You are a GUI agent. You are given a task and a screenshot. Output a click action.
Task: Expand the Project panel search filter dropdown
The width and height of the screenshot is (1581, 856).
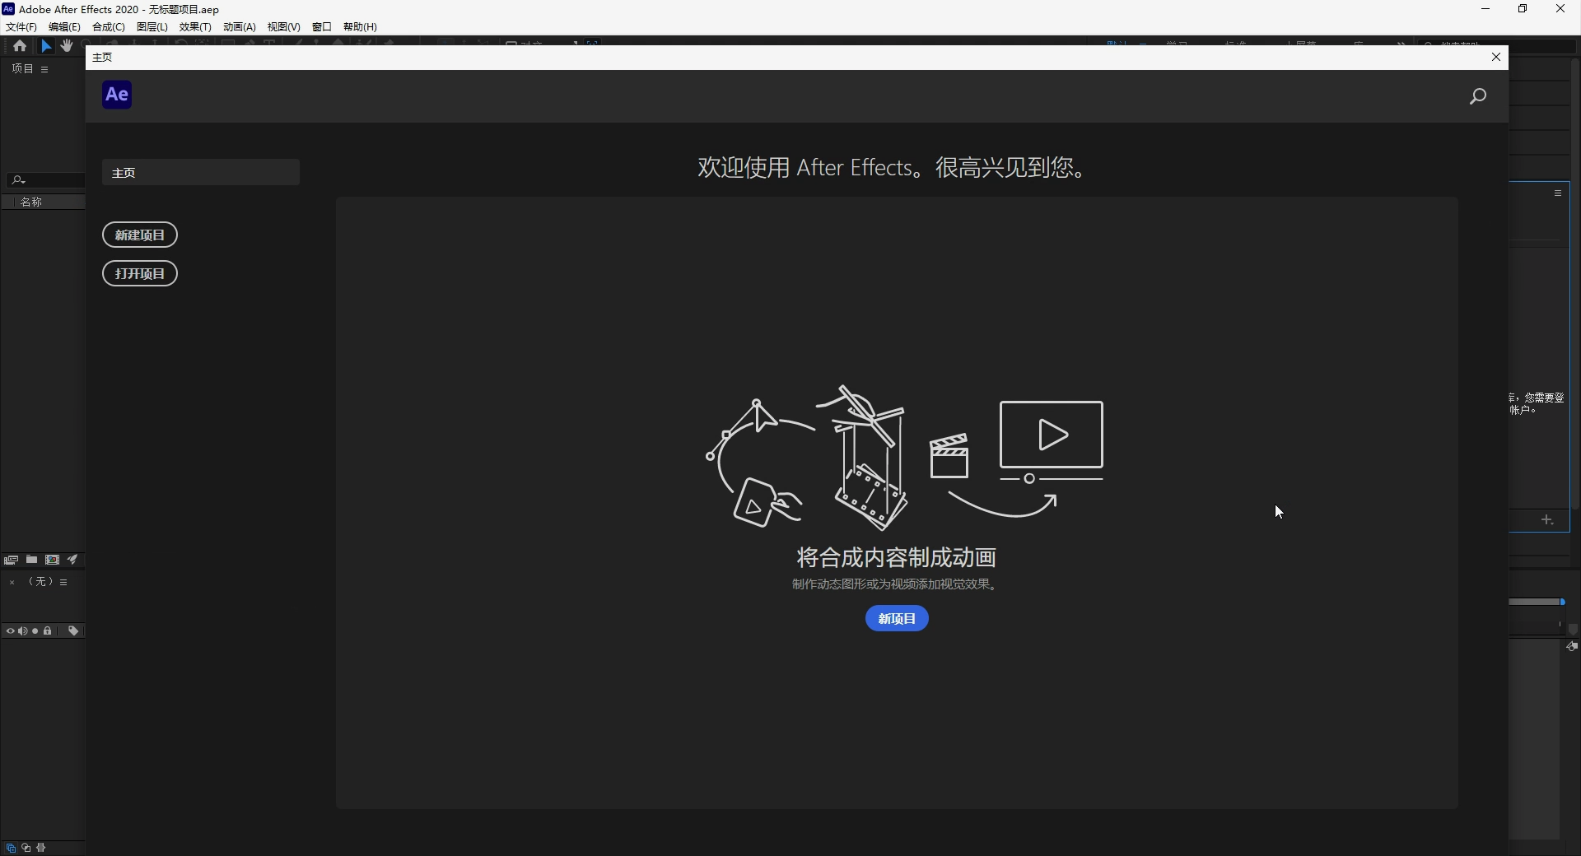(18, 179)
